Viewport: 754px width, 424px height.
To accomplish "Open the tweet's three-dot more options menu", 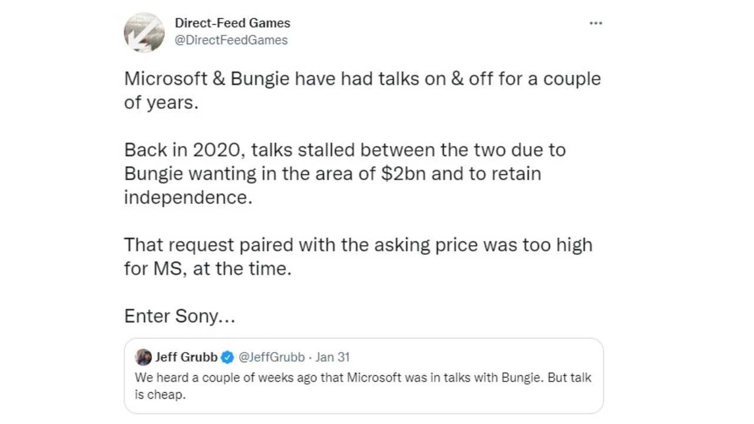I will point(596,23).
